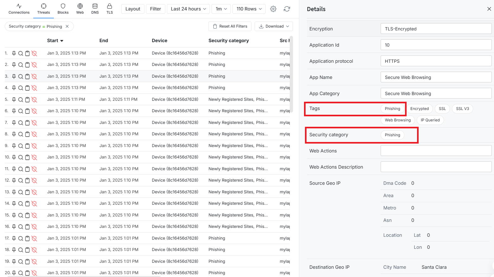Click the Phishing tag in Tags
This screenshot has height=277, width=494.
point(392,109)
